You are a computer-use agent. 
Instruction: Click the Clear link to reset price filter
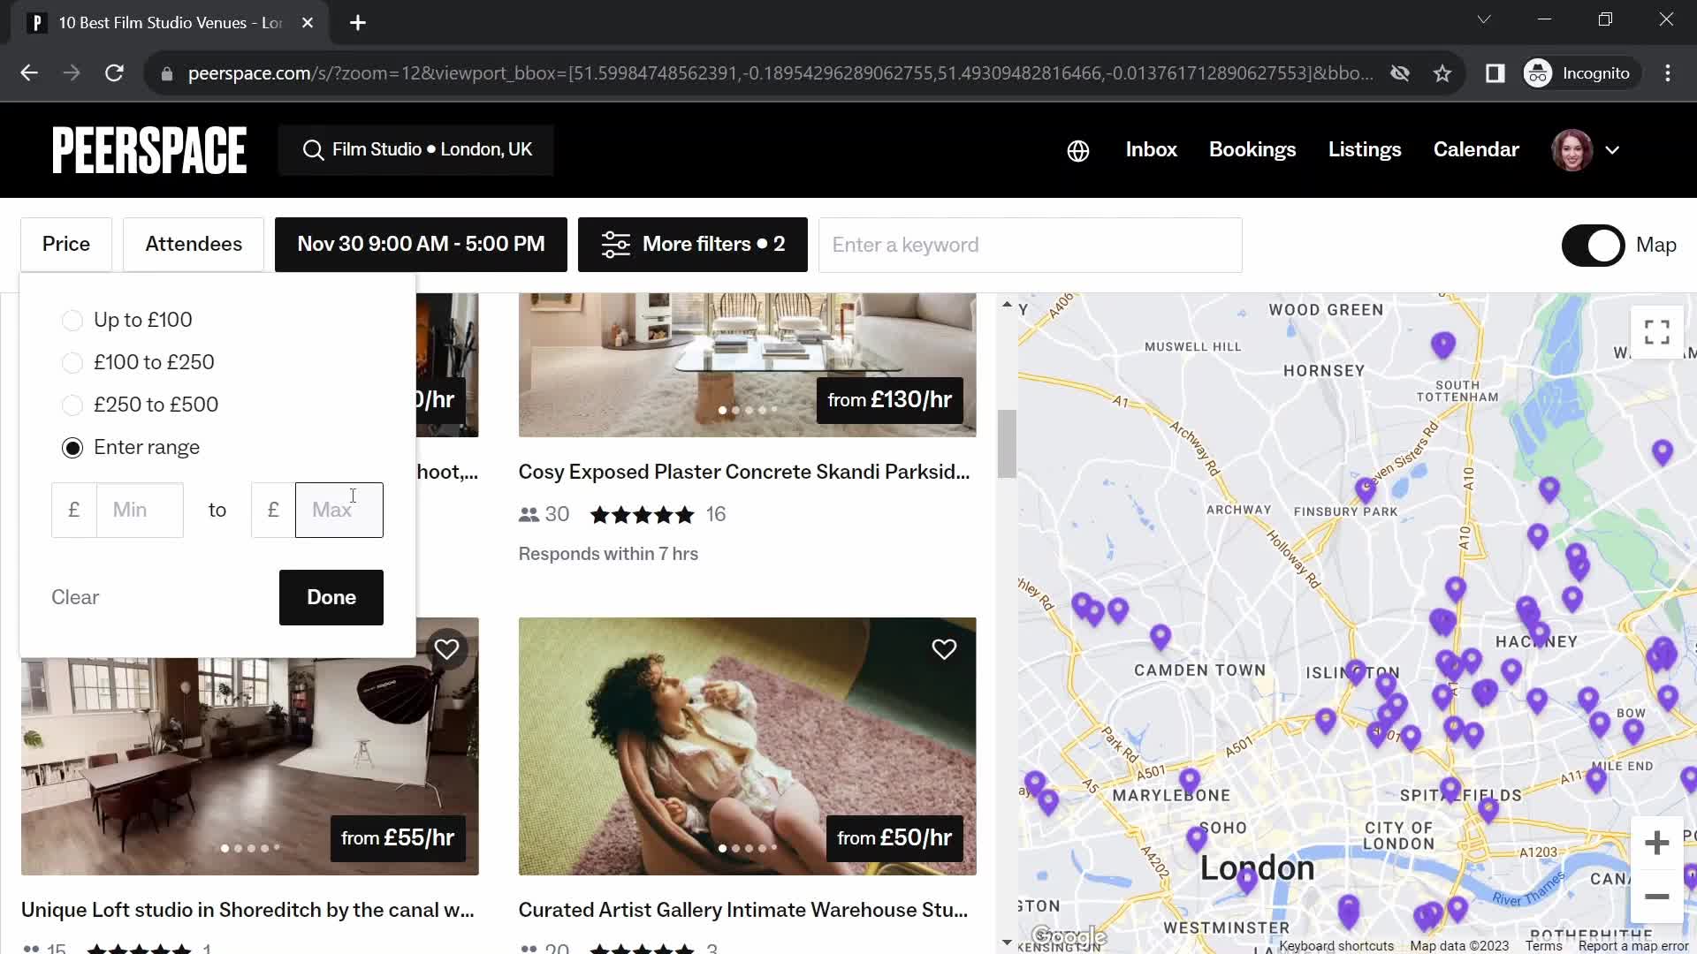point(74,596)
